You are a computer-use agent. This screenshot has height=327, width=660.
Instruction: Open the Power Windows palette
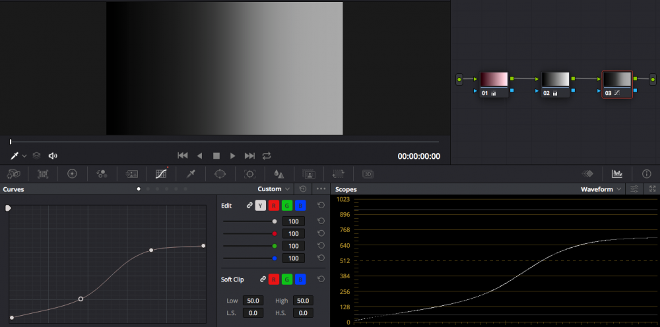tap(220, 174)
